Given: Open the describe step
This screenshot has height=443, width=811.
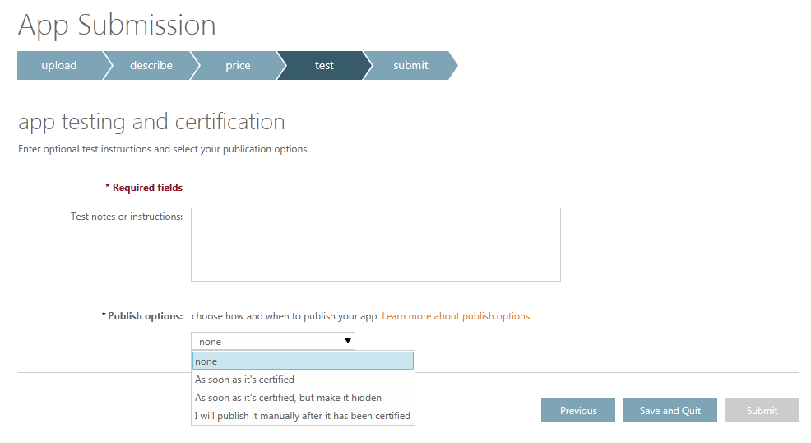Looking at the screenshot, I should point(151,66).
